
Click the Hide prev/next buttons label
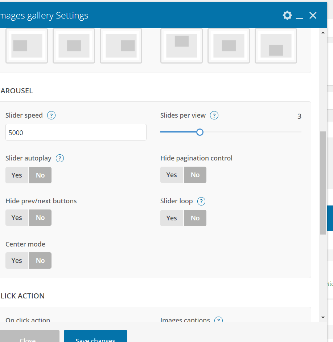tap(41, 201)
